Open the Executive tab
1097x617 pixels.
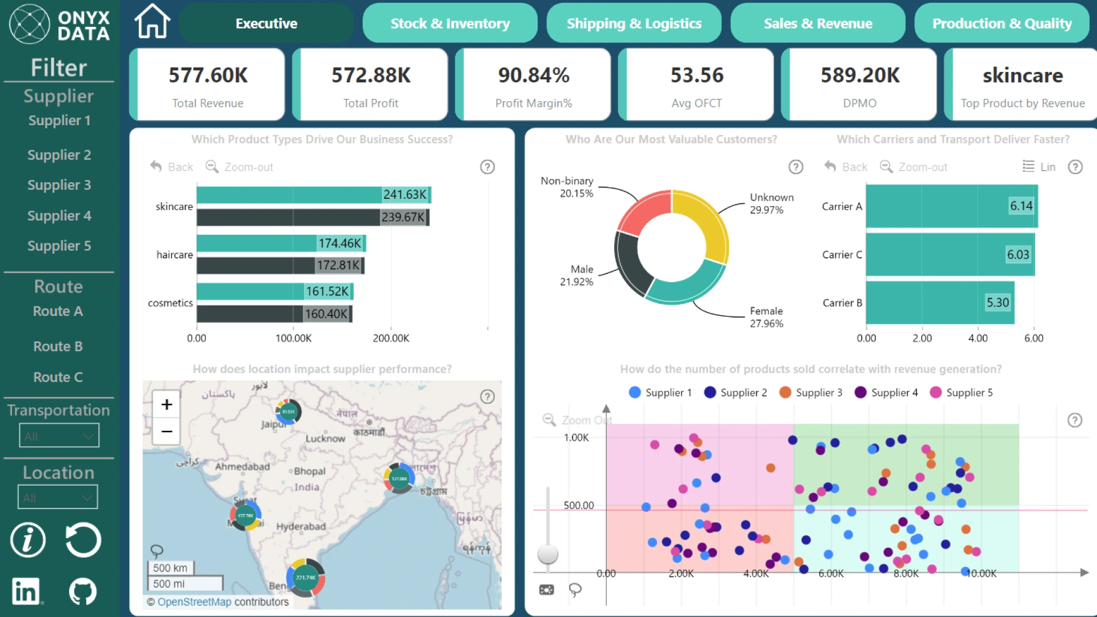pos(266,23)
